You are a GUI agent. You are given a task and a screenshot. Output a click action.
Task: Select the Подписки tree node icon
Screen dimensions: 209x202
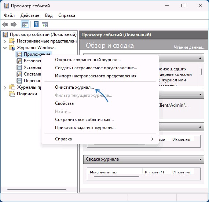12,94
